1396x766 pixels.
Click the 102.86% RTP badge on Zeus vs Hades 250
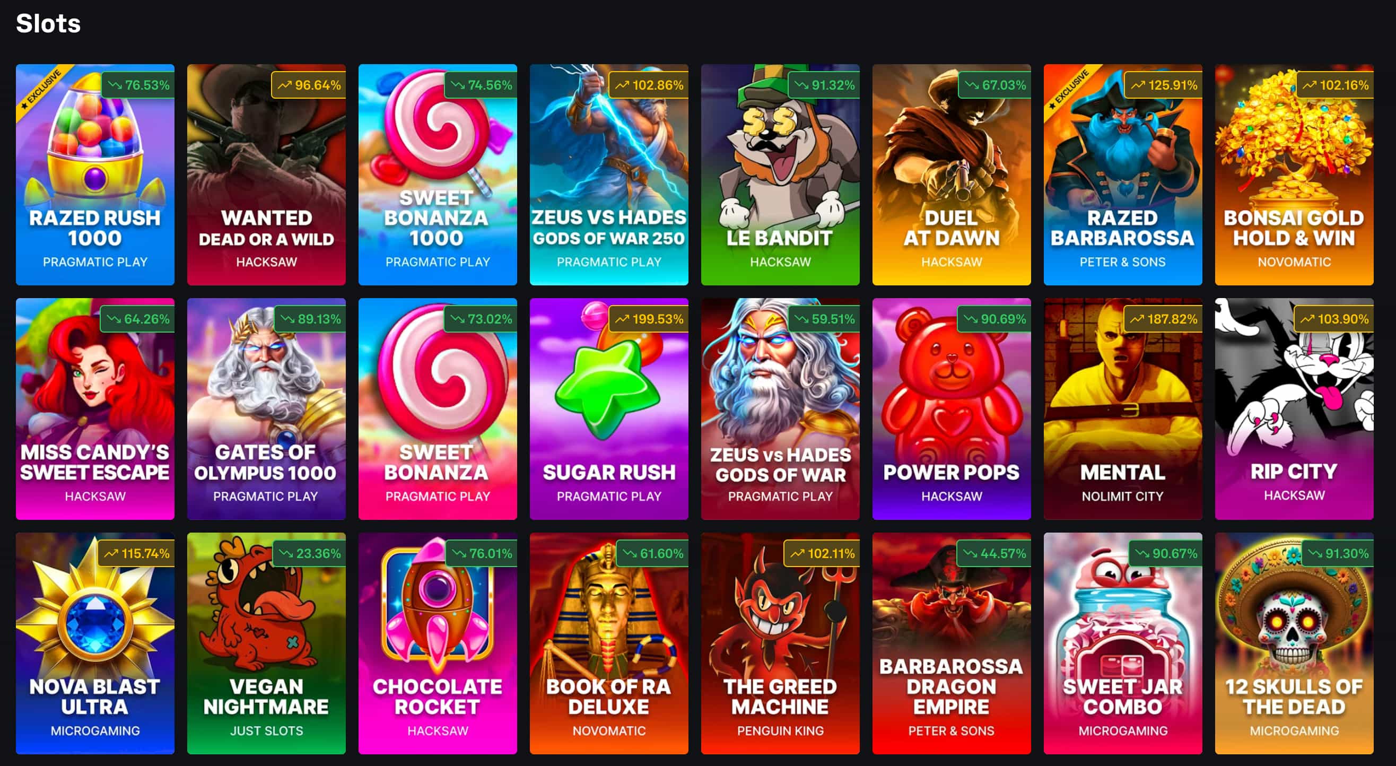click(648, 85)
